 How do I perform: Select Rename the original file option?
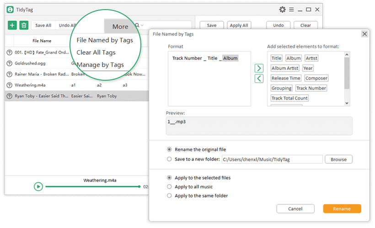tap(170, 150)
